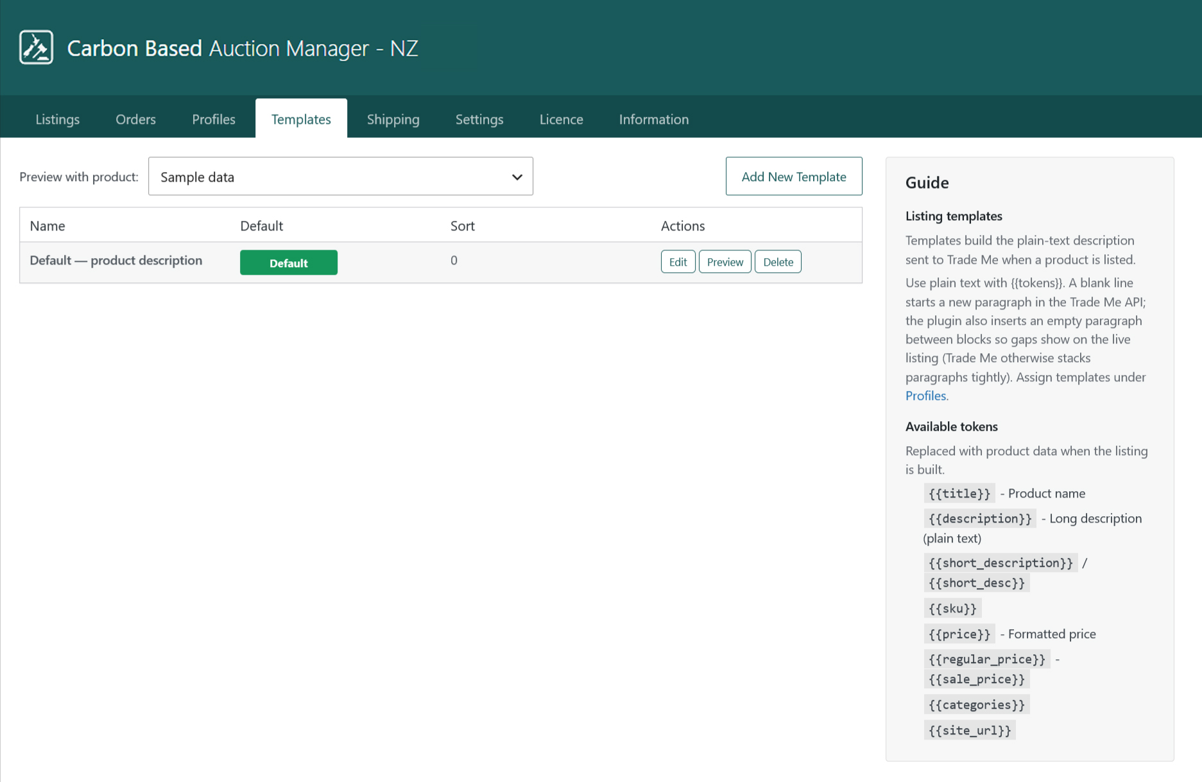Open the Shipping tab
Image resolution: width=1202 pixels, height=782 pixels.
[x=393, y=119]
